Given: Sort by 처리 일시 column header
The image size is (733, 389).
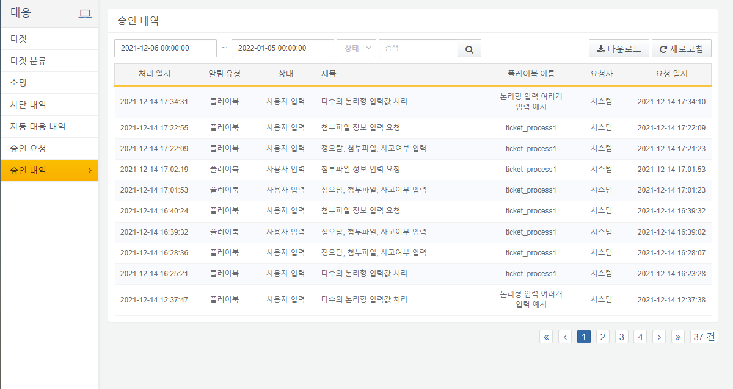Looking at the screenshot, I should pyautogui.click(x=155, y=74).
